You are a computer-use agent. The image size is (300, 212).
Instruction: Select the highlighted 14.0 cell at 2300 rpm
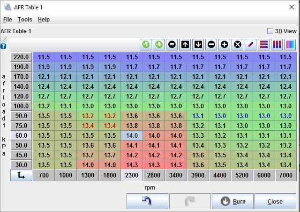pyautogui.click(x=132, y=135)
